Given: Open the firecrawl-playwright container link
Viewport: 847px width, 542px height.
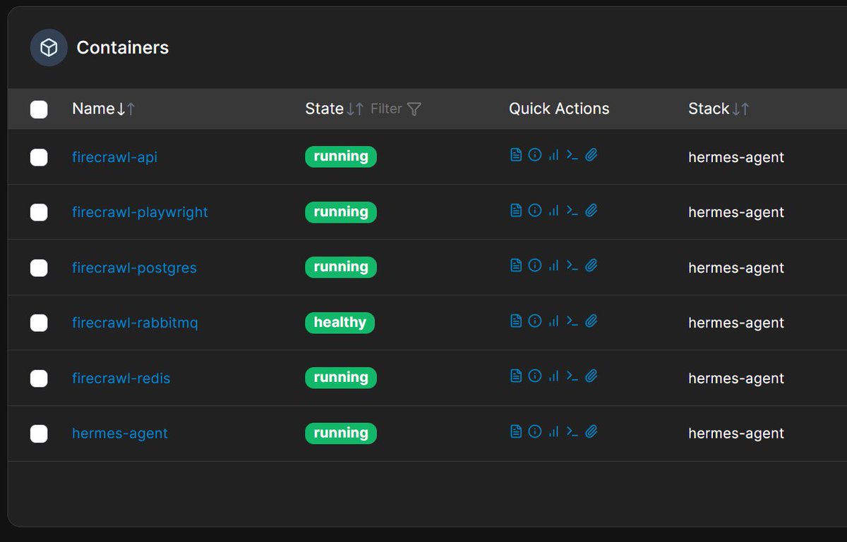Looking at the screenshot, I should [x=140, y=212].
